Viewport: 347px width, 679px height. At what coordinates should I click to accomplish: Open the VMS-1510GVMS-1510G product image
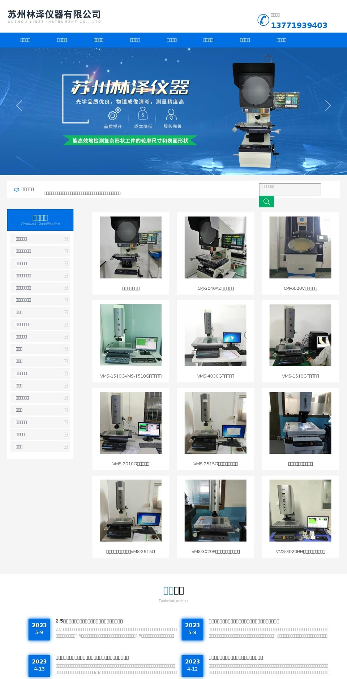pos(130,335)
